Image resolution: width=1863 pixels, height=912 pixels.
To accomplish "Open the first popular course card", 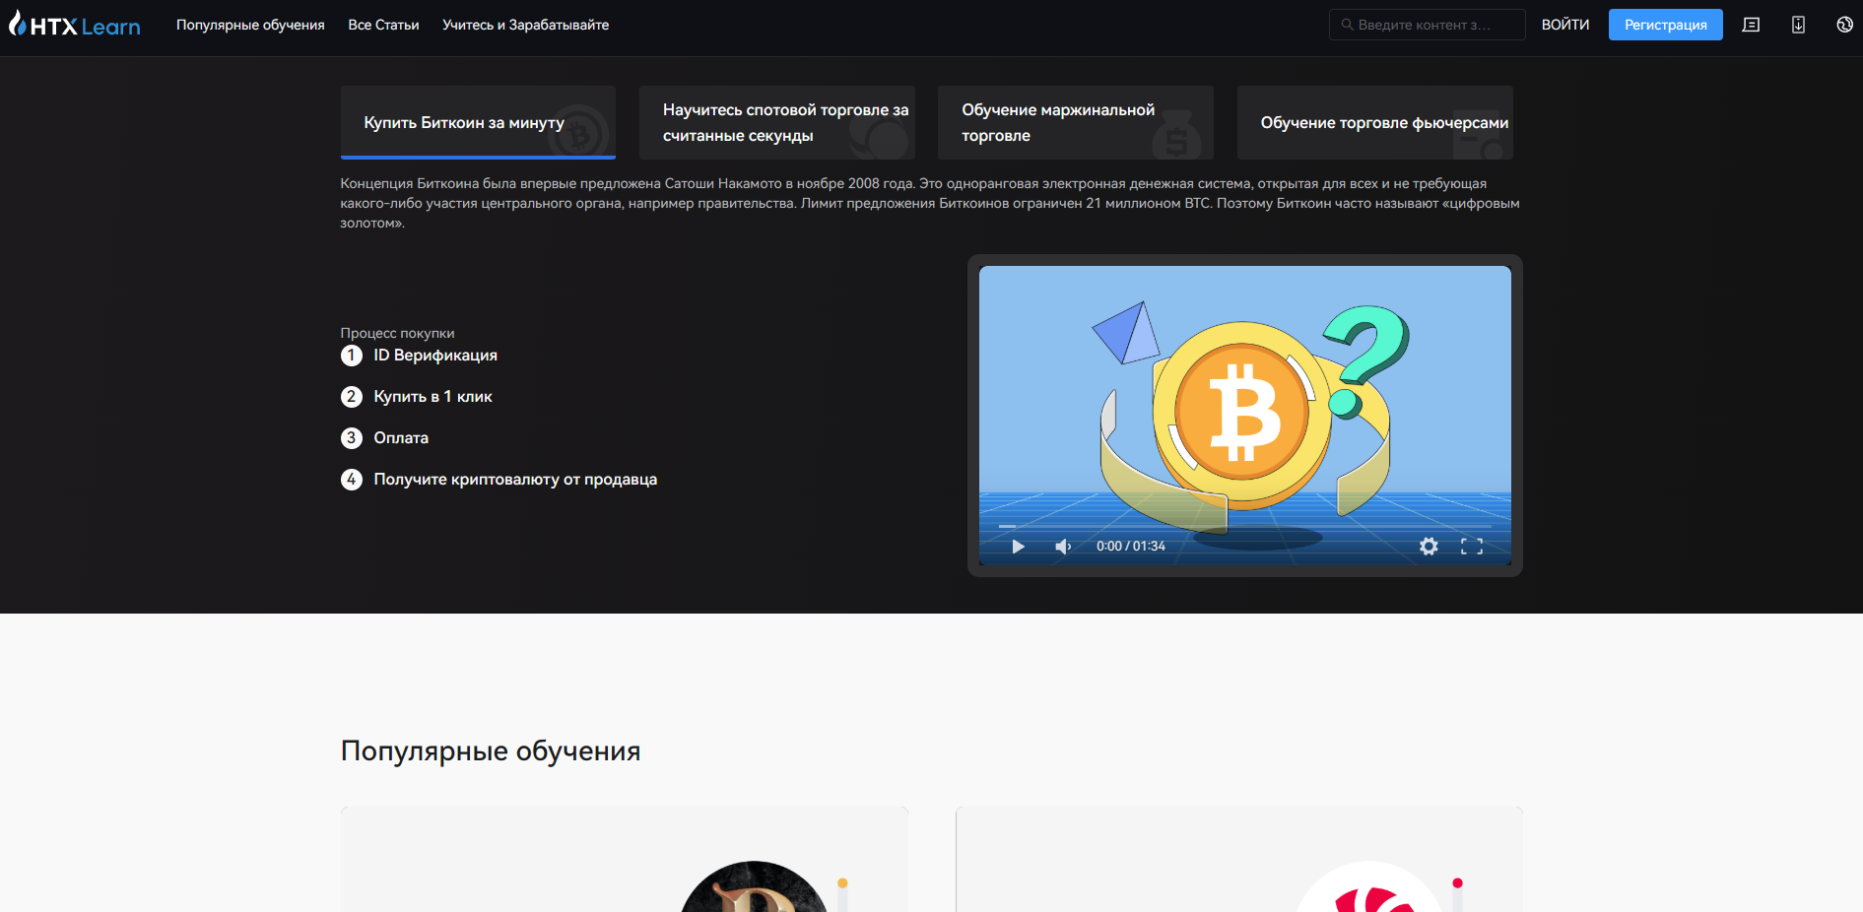I will pyautogui.click(x=625, y=860).
